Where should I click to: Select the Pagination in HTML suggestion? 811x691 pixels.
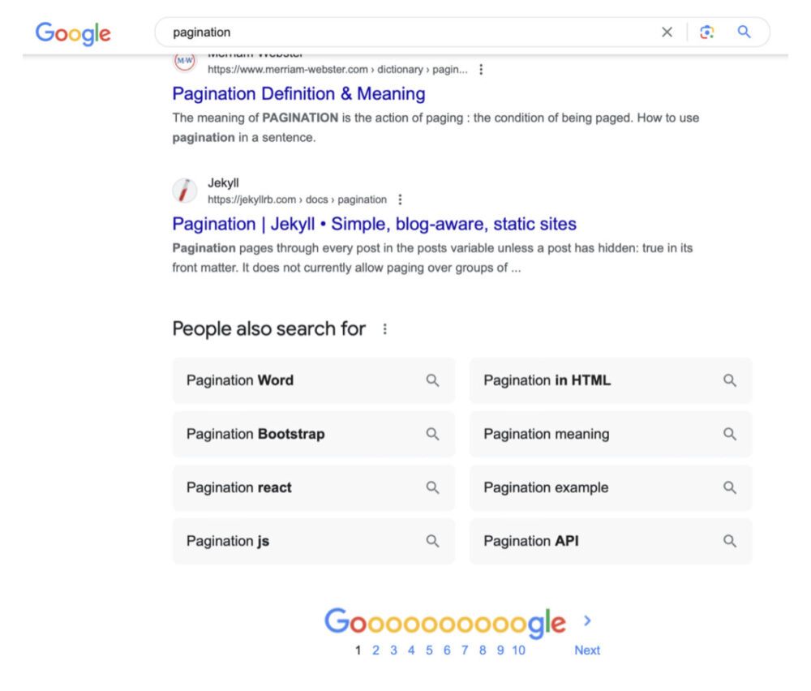pos(547,380)
